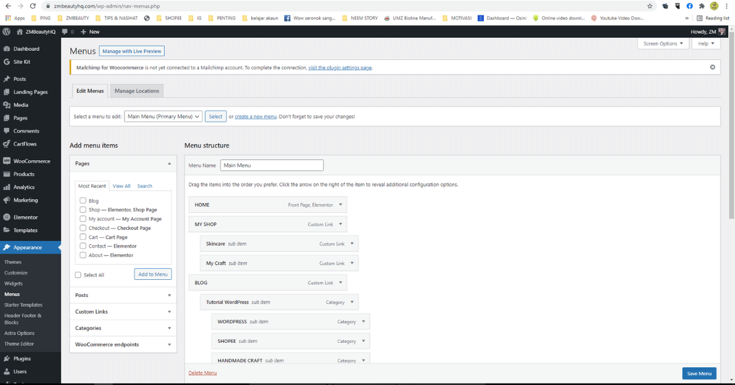Open the ZMBeautyHQ site home icon

coord(20,31)
